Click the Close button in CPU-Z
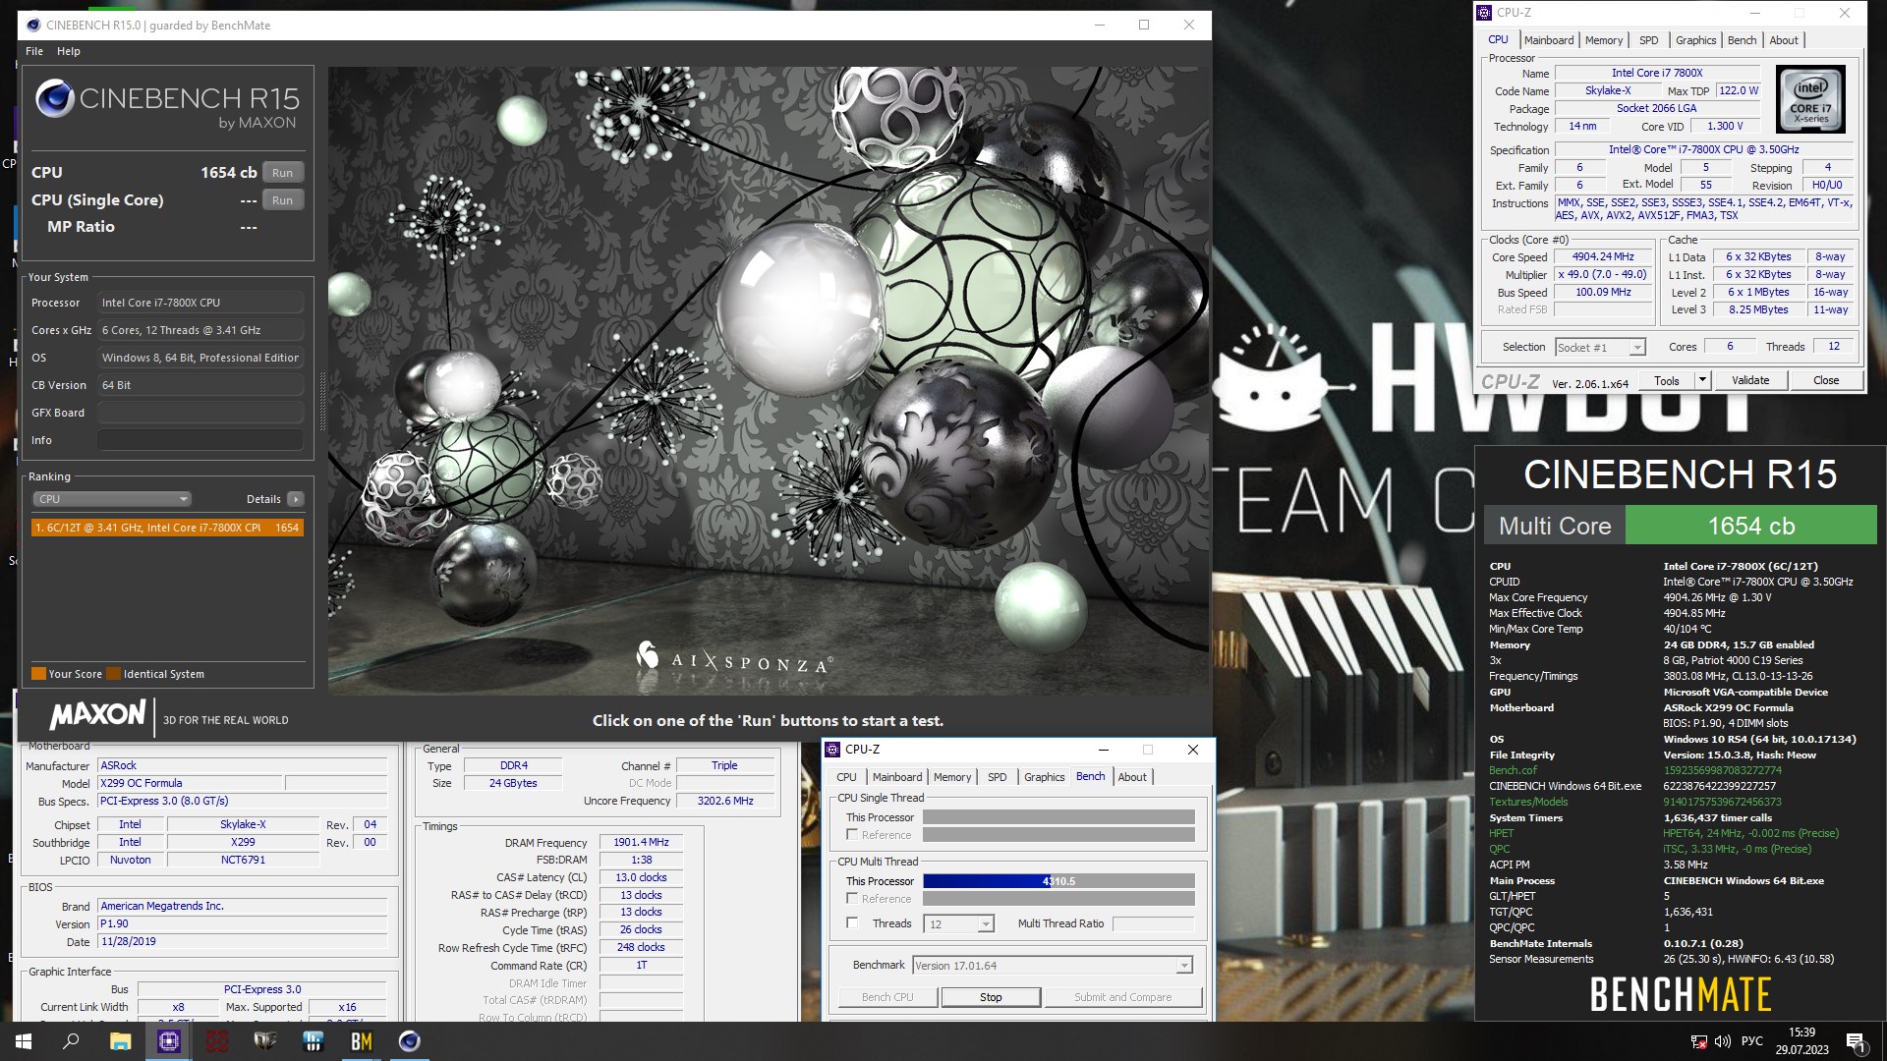This screenshot has height=1061, width=1887. pyautogui.click(x=1826, y=380)
